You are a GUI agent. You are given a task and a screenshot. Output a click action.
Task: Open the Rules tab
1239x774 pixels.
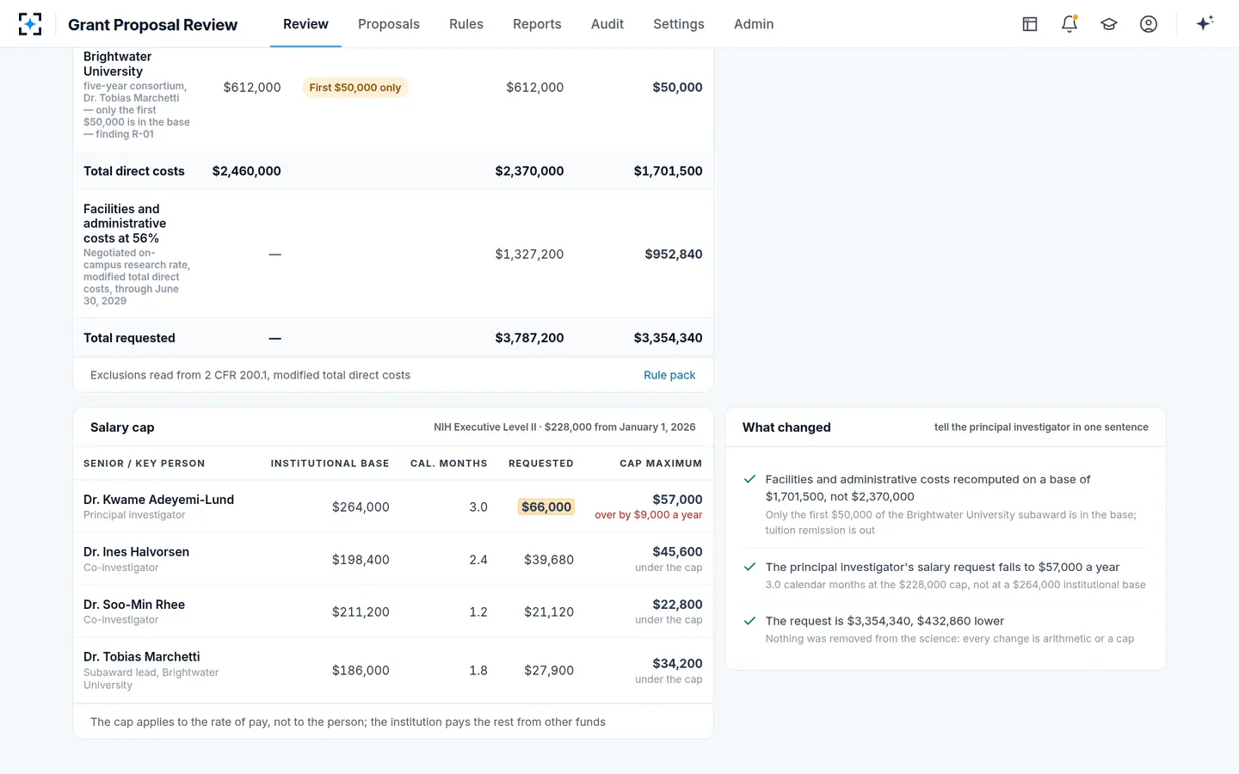(466, 24)
